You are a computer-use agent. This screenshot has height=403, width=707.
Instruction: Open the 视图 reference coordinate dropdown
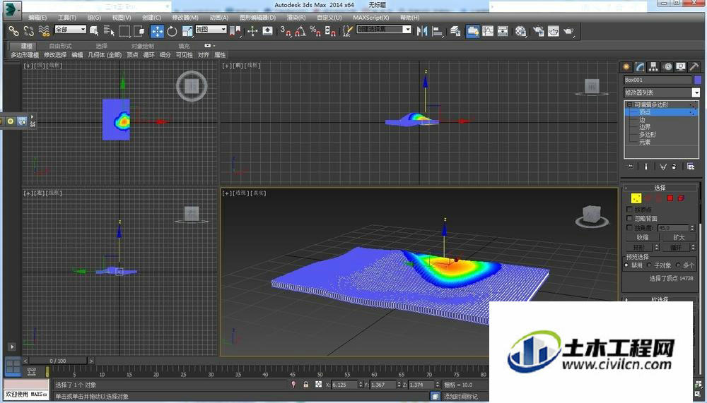point(211,29)
